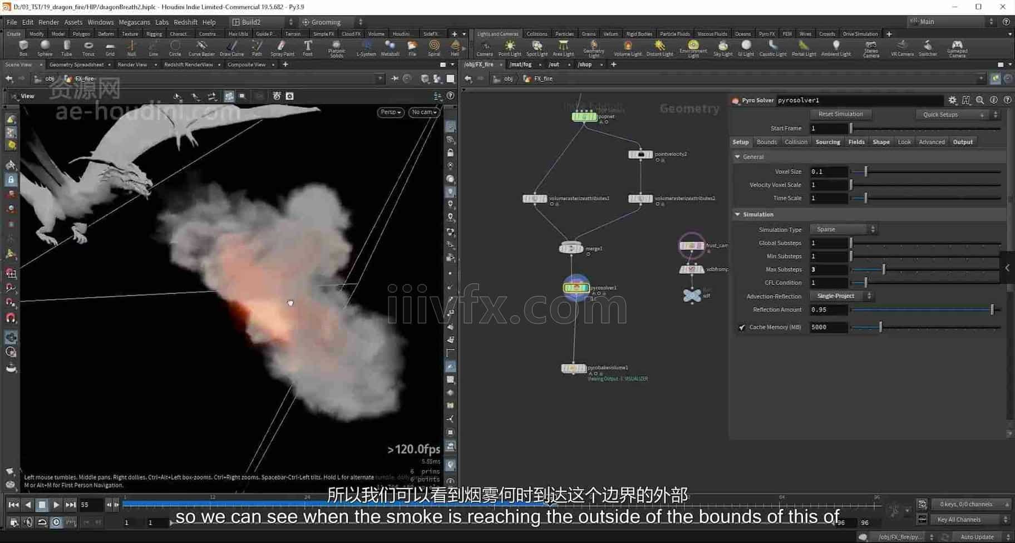Add an Environment Light from the shelf
1015x543 pixels.
tap(693, 49)
